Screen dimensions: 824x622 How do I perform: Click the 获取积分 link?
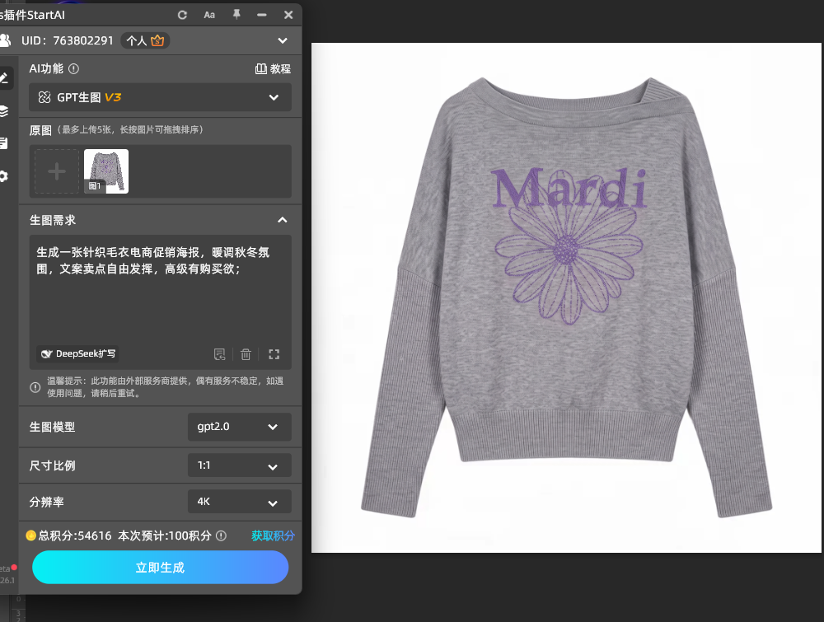(273, 535)
